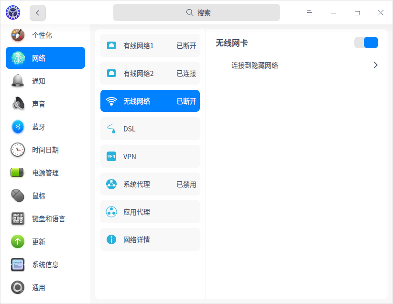
Task: Select 键盘和语言 text in sidebar
Action: (49, 219)
